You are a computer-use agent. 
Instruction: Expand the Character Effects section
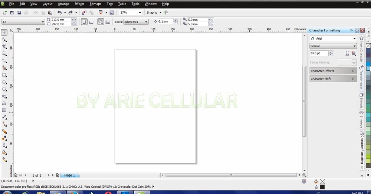click(333, 71)
